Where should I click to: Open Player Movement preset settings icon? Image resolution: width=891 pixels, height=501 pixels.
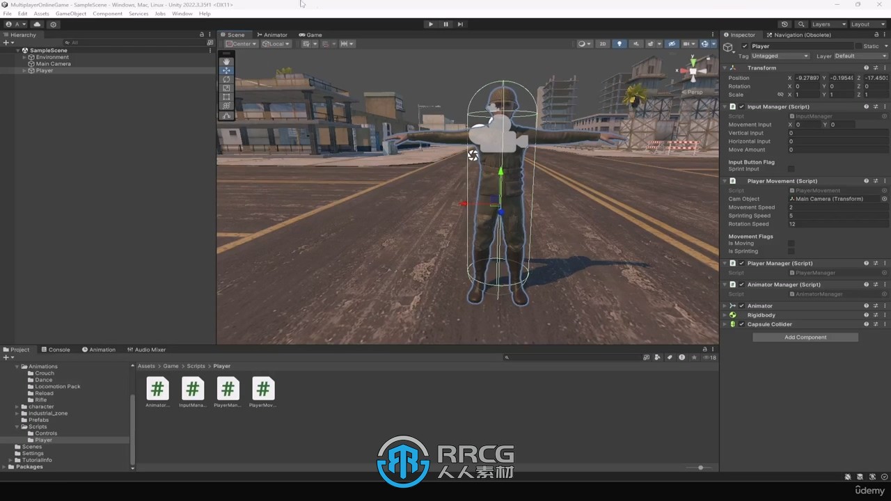tap(876, 181)
